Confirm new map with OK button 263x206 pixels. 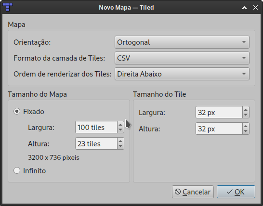pyautogui.click(x=236, y=192)
